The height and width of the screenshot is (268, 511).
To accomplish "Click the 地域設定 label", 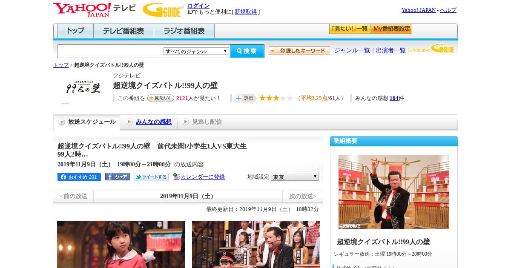I will [x=258, y=177].
